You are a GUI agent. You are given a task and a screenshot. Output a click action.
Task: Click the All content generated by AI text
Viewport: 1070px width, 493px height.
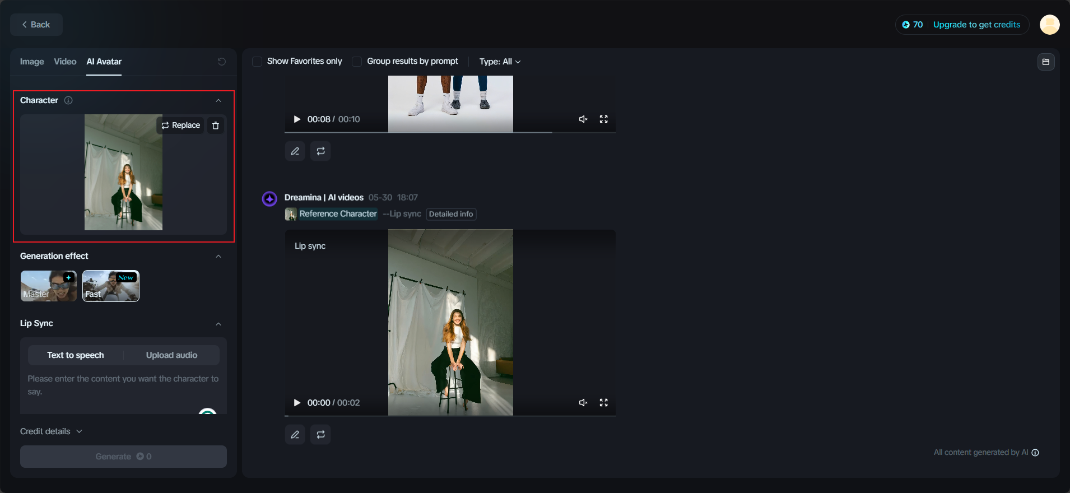pos(980,453)
